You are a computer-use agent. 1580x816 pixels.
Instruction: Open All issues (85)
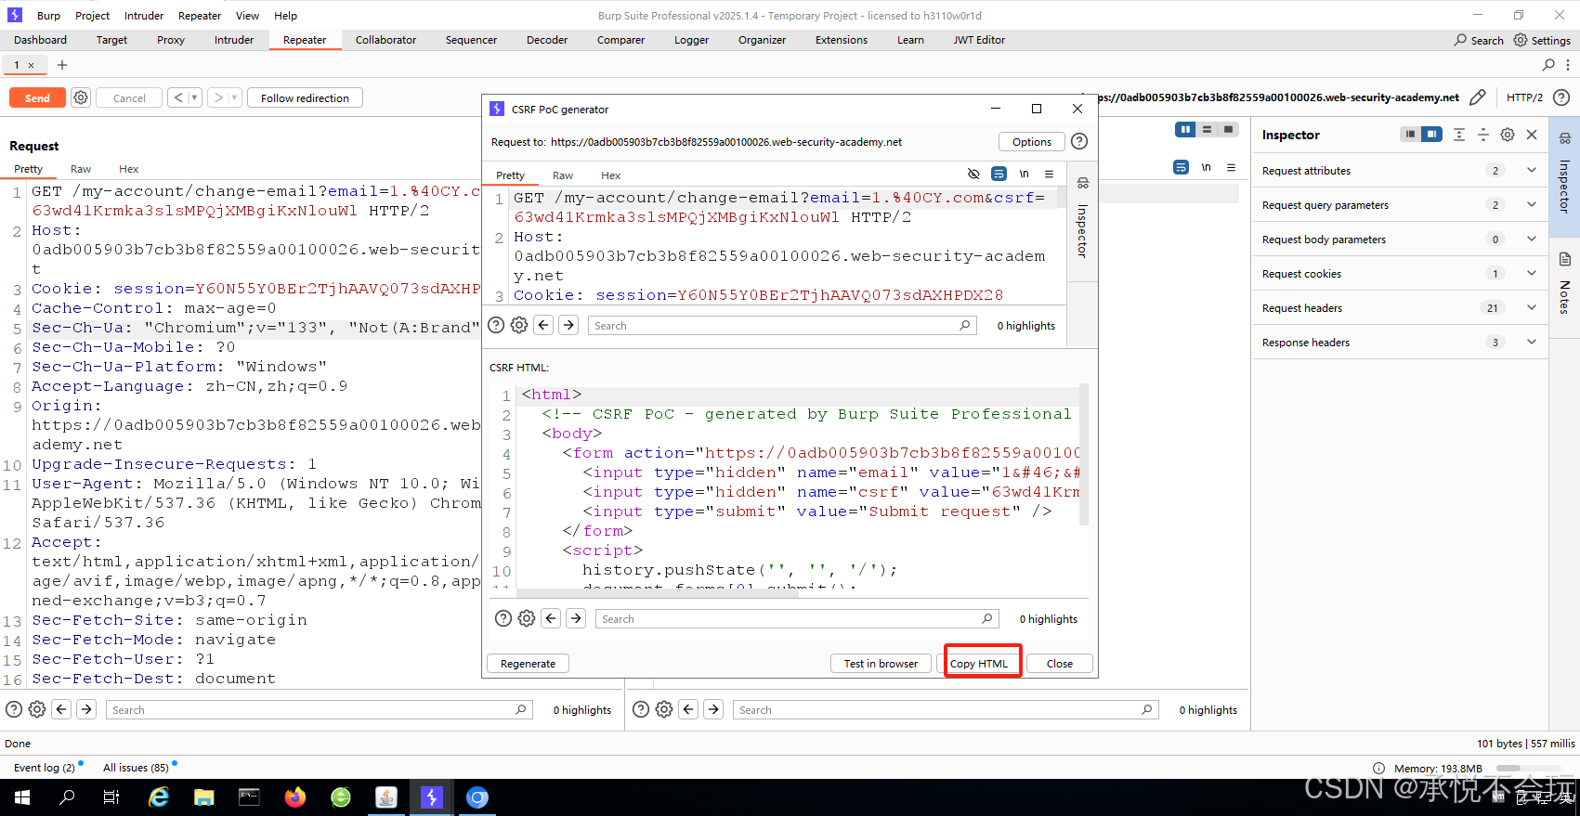point(136,768)
